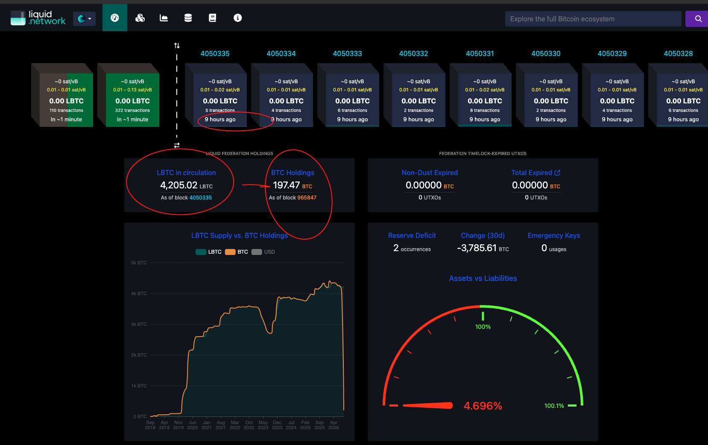This screenshot has width=708, height=445.
Task: Click the '0 UTXOs' count under Total Expired
Action: point(536,198)
